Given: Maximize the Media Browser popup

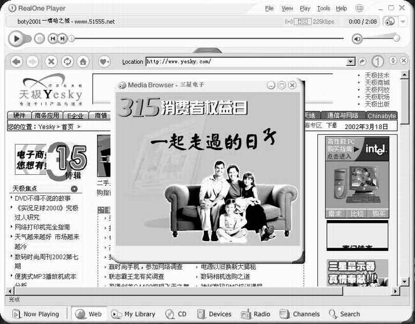Looking at the screenshot, I should point(281,85).
